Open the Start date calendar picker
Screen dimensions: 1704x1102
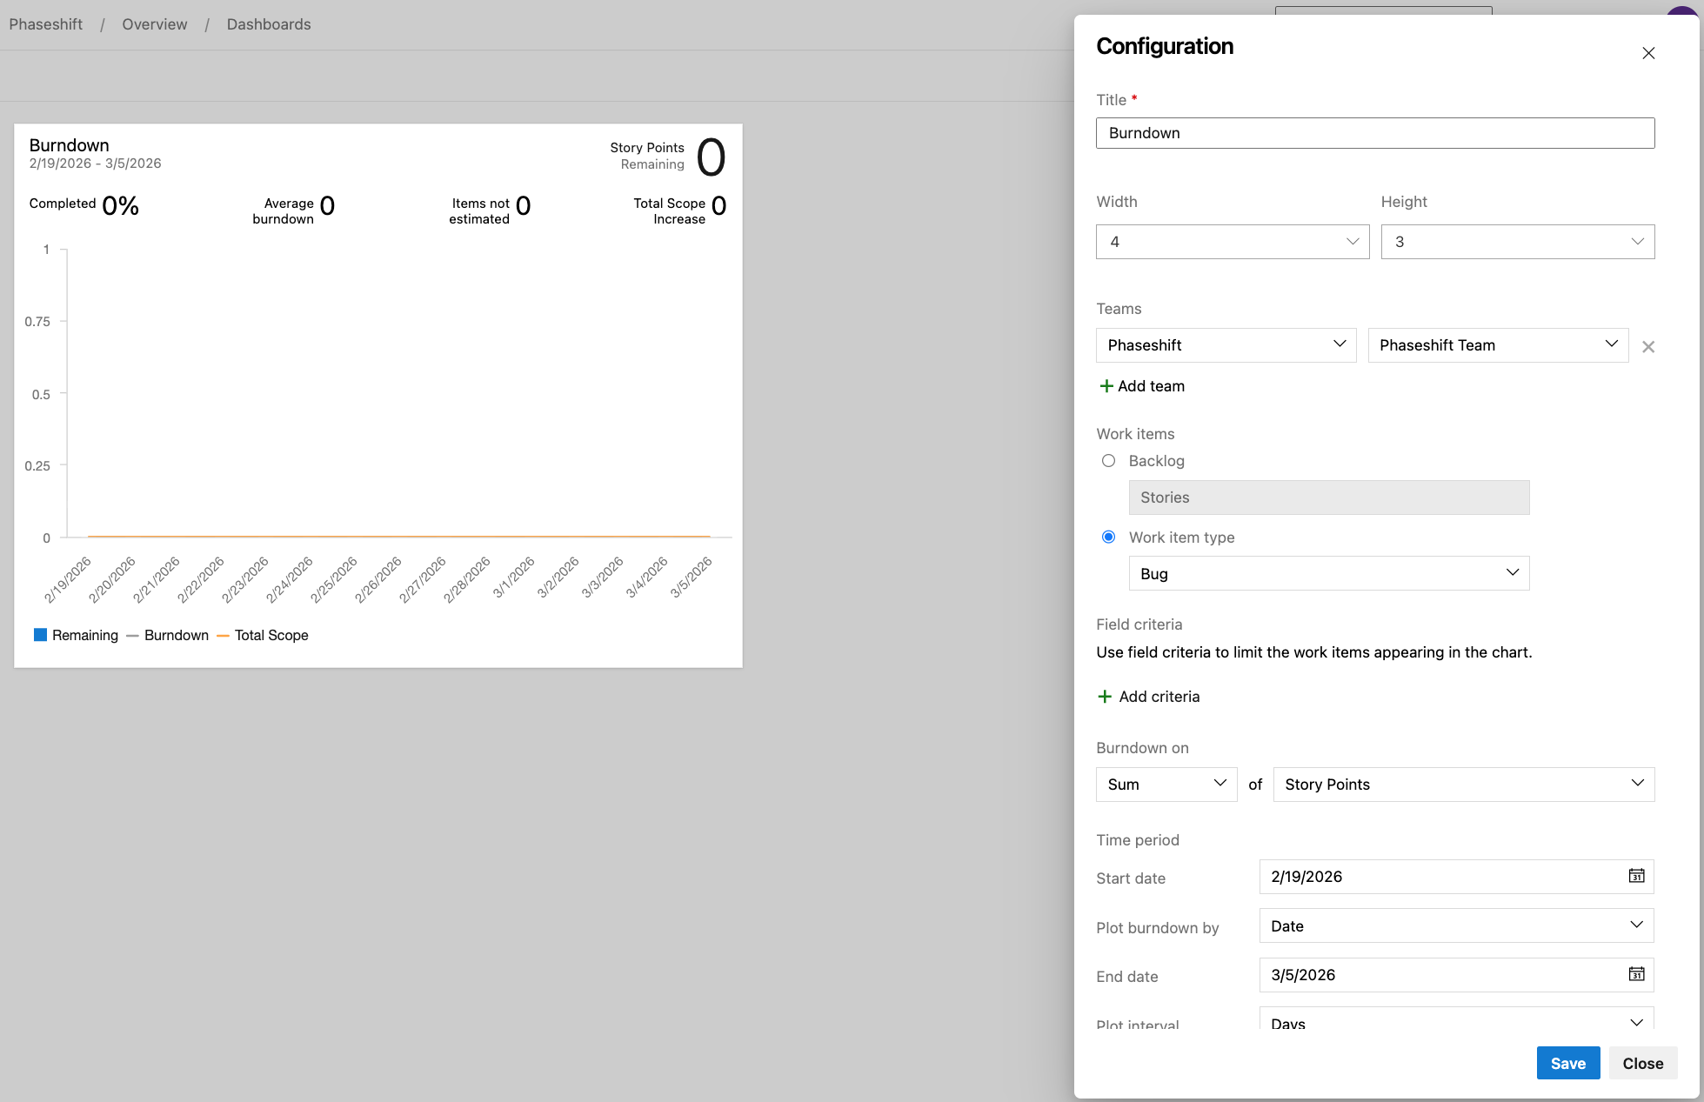click(x=1635, y=876)
